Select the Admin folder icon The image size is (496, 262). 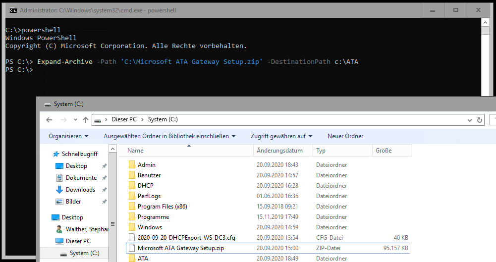(x=132, y=164)
